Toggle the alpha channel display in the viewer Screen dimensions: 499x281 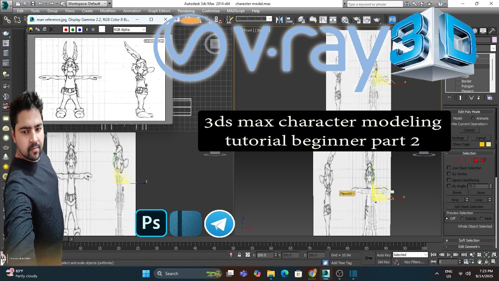[86, 30]
